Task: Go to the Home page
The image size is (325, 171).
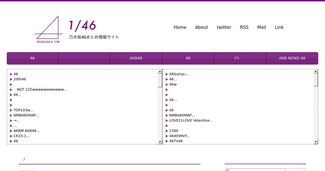Action: 180,27
